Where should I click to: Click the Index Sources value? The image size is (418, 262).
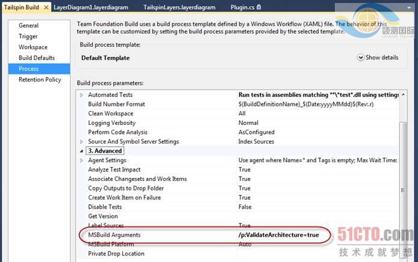256,141
